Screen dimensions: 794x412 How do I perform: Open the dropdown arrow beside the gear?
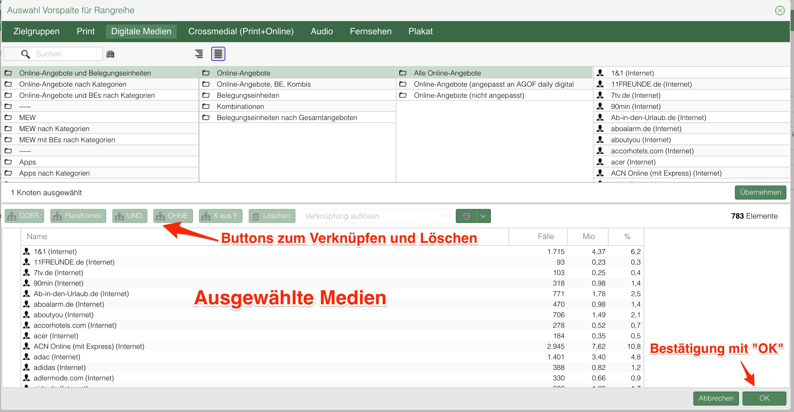pyautogui.click(x=483, y=216)
